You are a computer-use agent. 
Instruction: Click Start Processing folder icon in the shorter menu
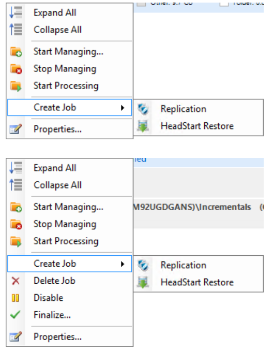16,86
